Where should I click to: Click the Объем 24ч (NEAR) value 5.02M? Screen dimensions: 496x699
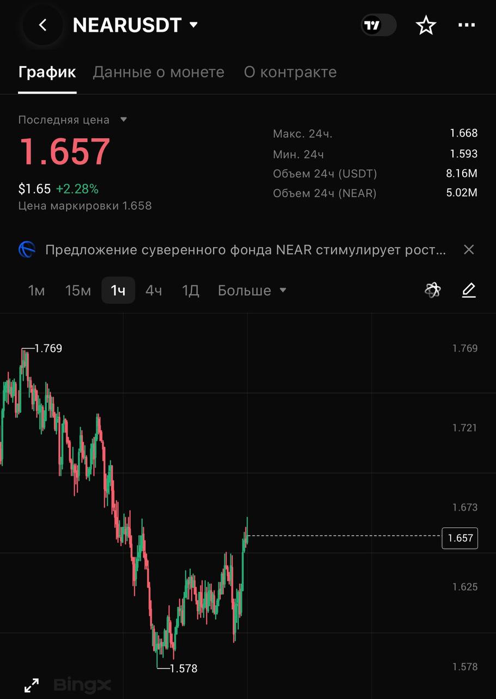click(x=462, y=193)
